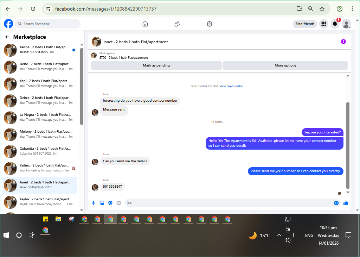Open conversation information purple i icon
The image size is (360, 257).
(343, 42)
